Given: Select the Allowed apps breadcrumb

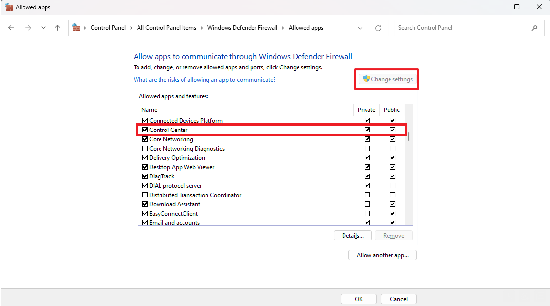Looking at the screenshot, I should (306, 28).
